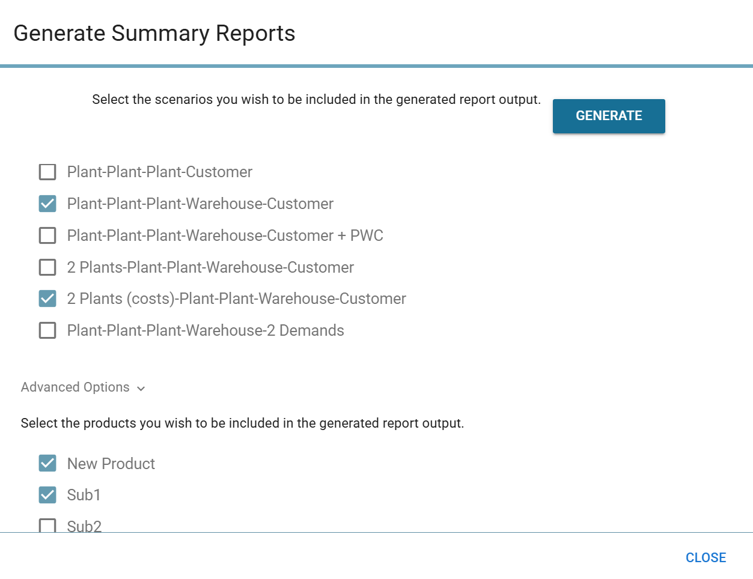Screen dimensions: 753x579
Task: Click the Sub1 product label
Action: [x=84, y=495]
